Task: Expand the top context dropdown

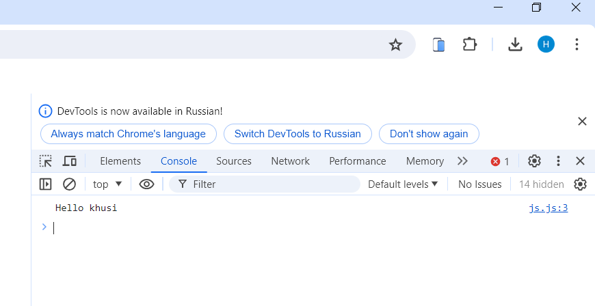Action: [x=107, y=184]
